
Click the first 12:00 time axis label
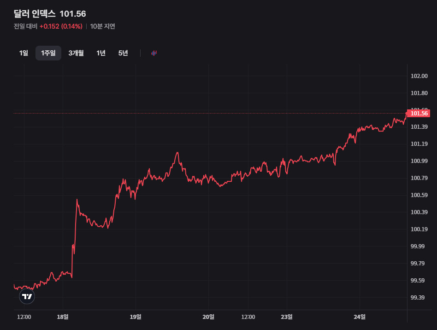24,317
